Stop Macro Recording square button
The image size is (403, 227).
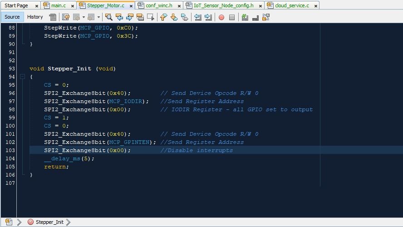(x=232, y=17)
